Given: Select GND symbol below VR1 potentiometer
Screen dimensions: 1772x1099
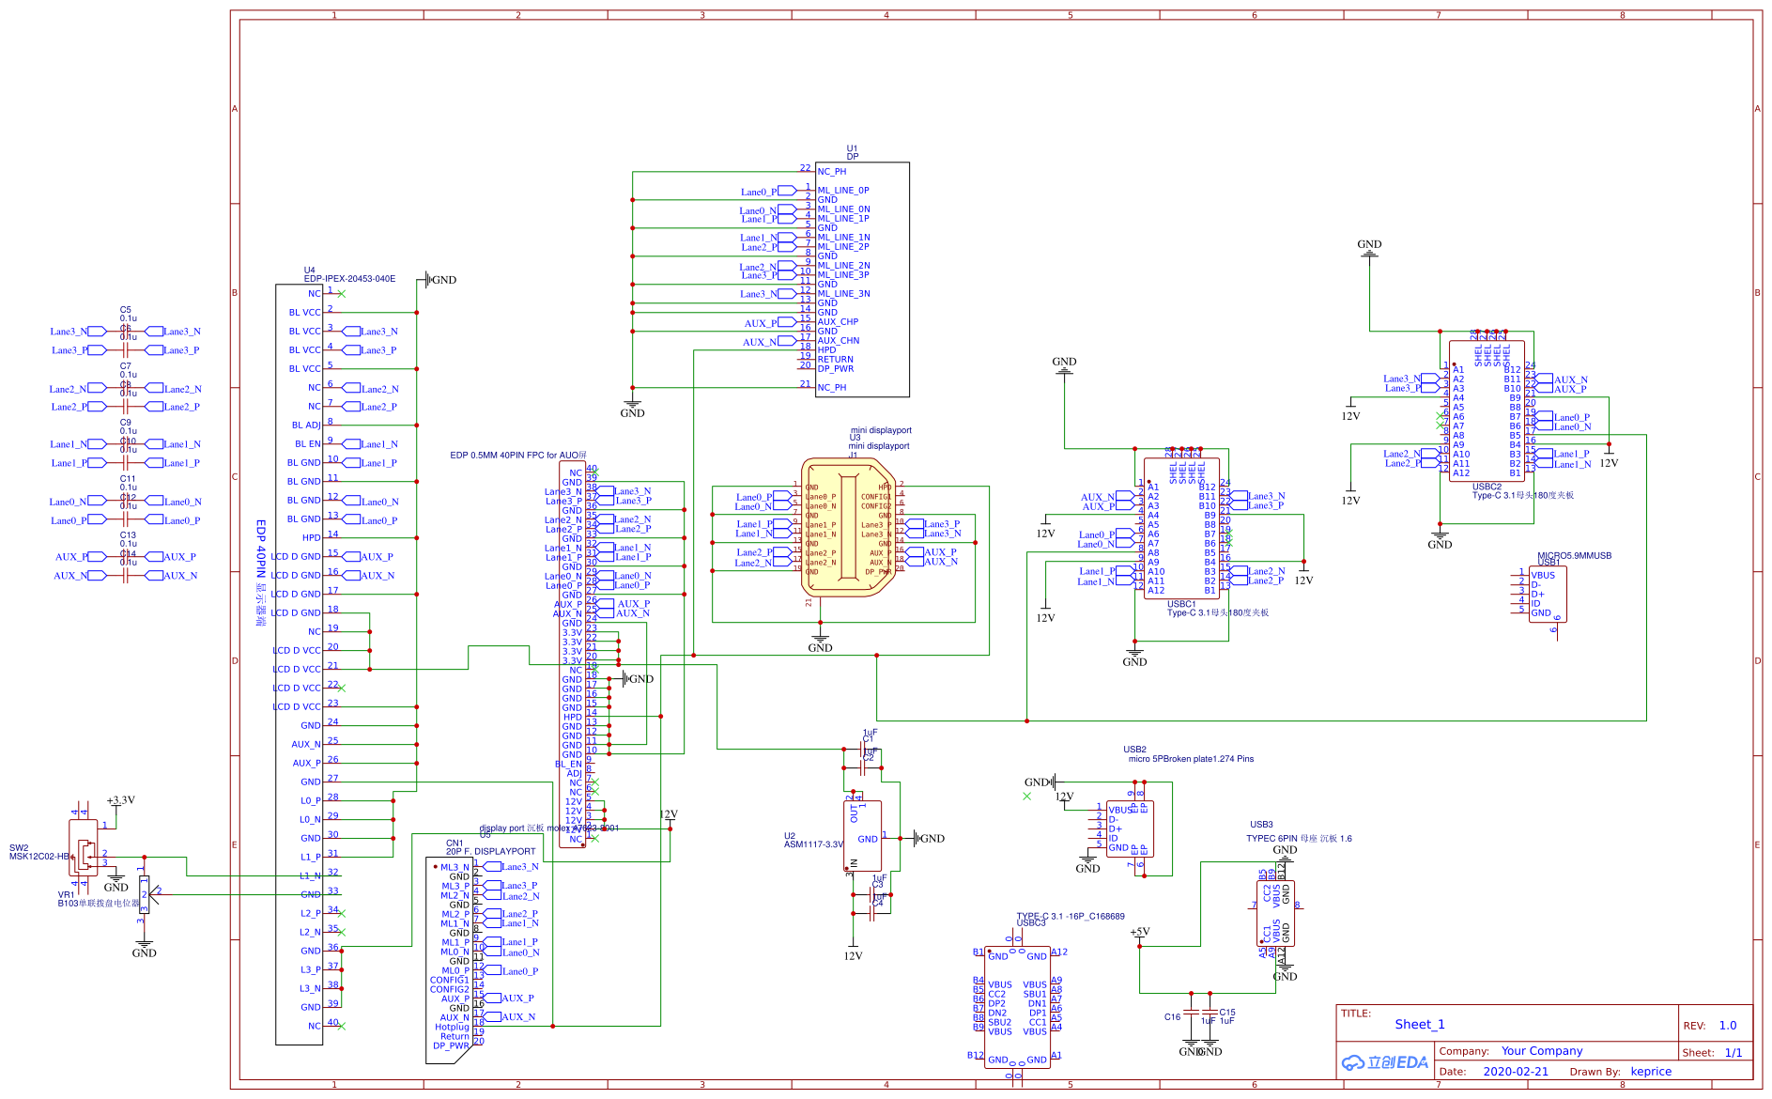Looking at the screenshot, I should tap(144, 947).
